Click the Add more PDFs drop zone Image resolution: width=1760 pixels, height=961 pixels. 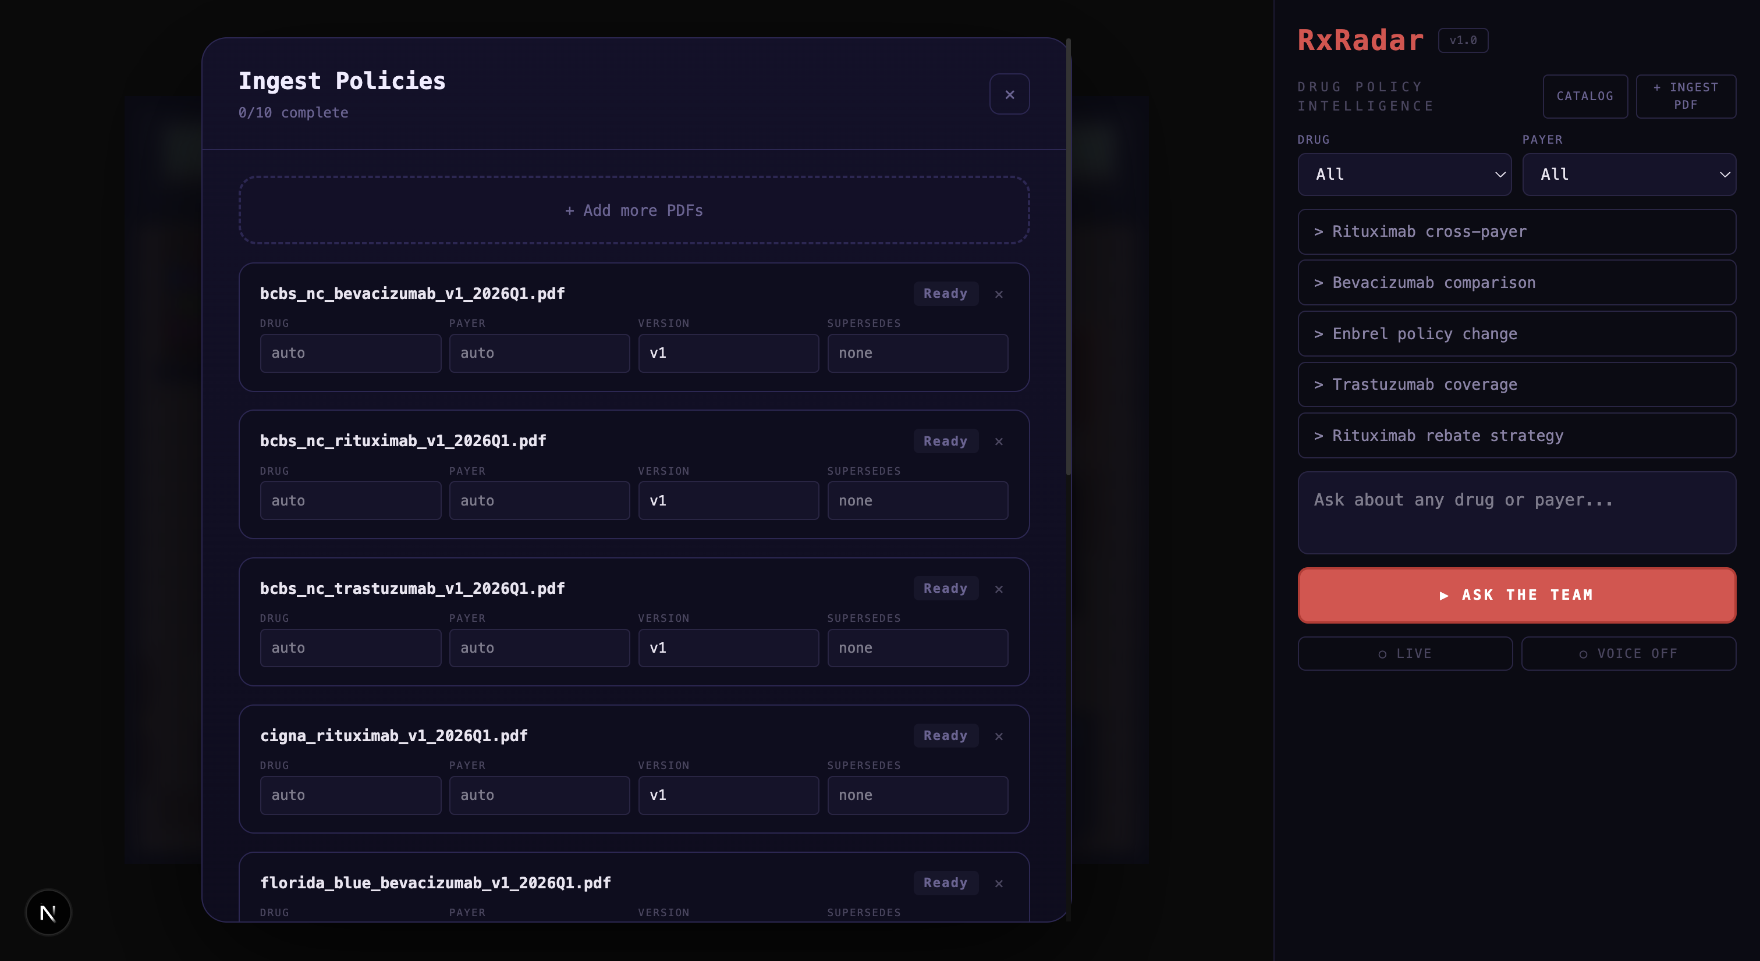tap(633, 211)
